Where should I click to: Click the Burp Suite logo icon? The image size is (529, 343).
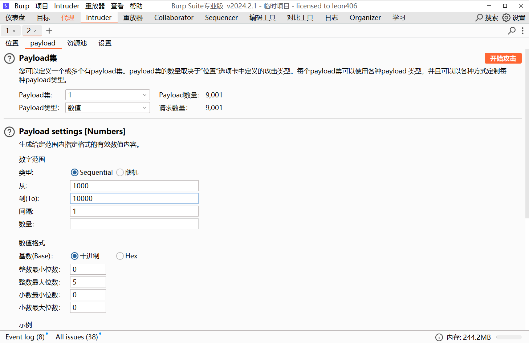pyautogui.click(x=6, y=6)
